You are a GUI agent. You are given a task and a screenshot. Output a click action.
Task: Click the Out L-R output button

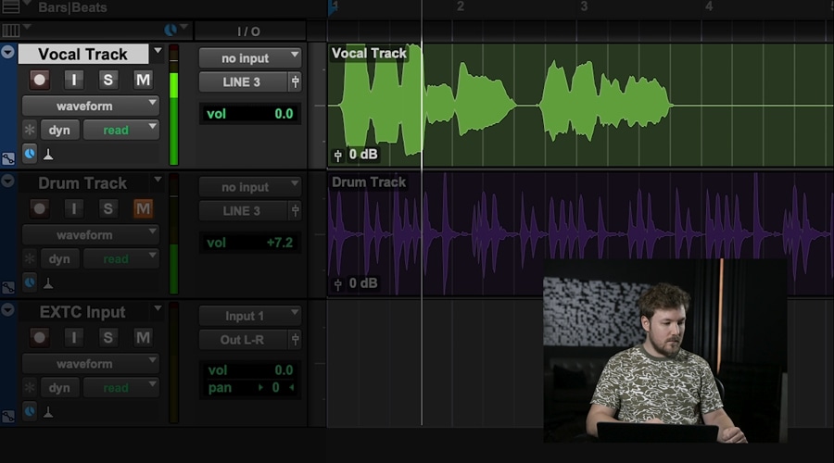click(x=242, y=340)
